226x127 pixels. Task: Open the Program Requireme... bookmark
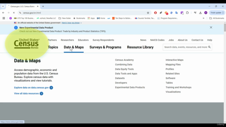(168, 18)
